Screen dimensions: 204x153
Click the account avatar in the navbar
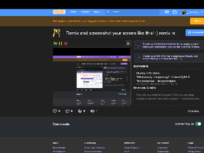(184, 12)
